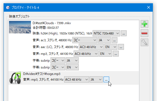
Task: Click the ... button for aac audio row
Action: pos(121,47)
